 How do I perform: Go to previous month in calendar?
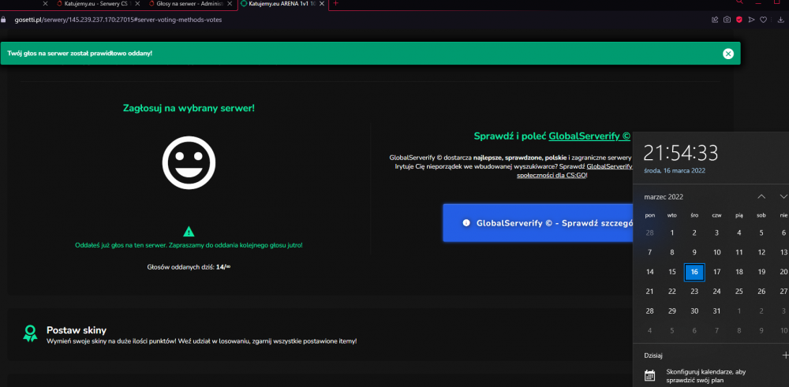coord(761,196)
